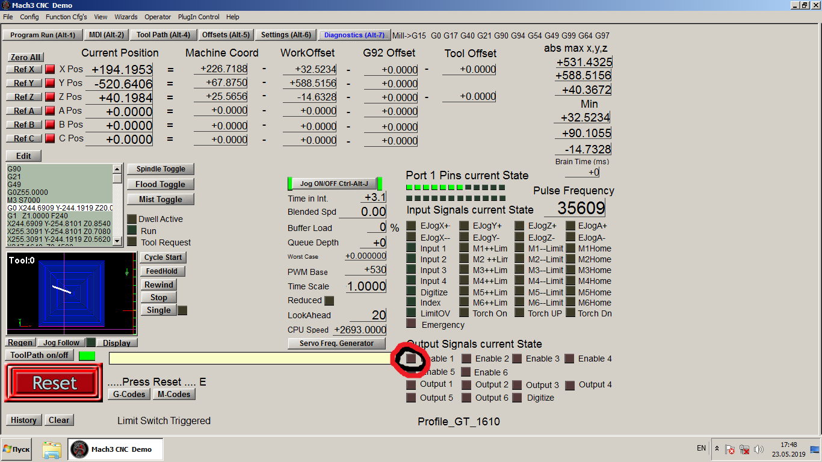Click the History button
This screenshot has height=462, width=822.
click(x=23, y=420)
